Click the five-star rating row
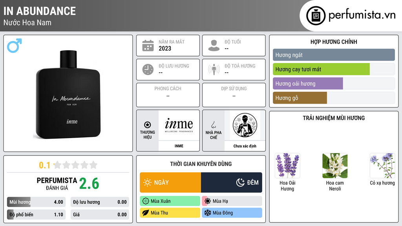This screenshot has width=402, height=226. (75, 165)
